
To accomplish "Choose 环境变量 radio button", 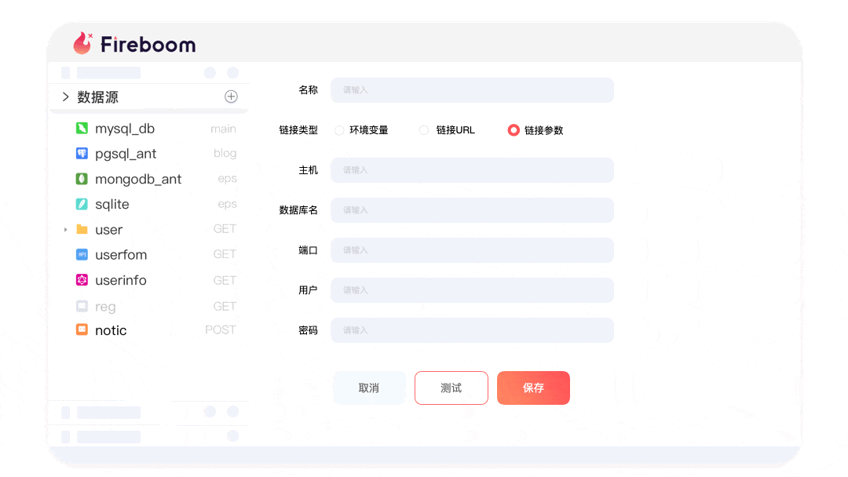I will point(339,130).
